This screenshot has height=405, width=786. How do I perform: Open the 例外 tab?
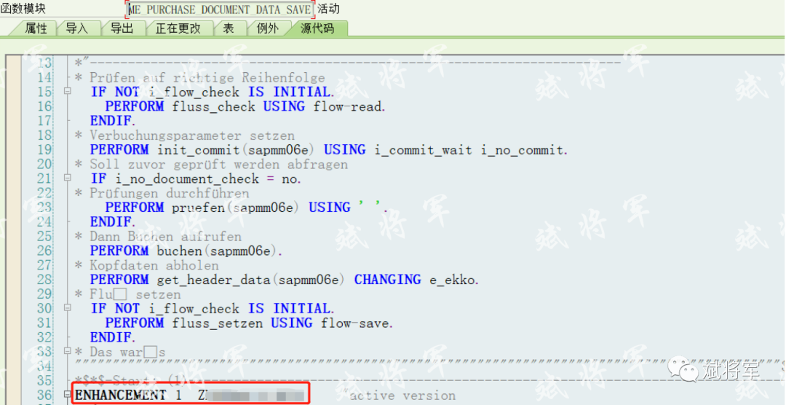point(267,28)
